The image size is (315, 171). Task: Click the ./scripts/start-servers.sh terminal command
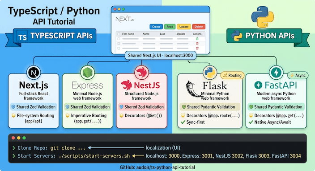(94, 156)
